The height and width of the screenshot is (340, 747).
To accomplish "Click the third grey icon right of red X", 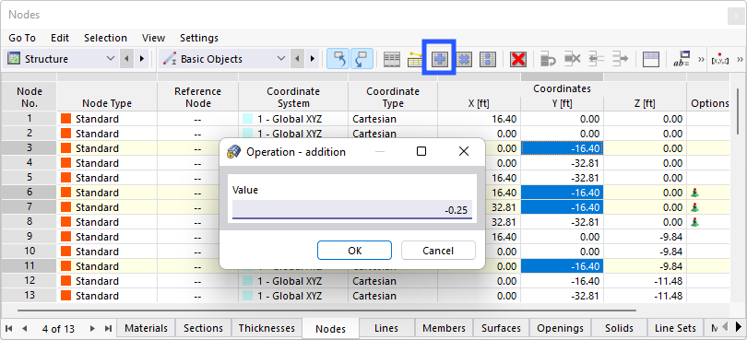I will tap(597, 59).
